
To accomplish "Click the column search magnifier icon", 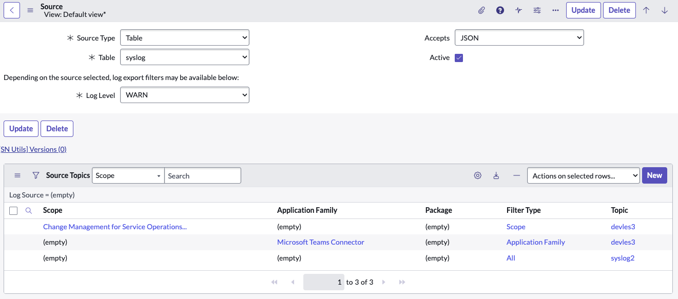I will pos(29,210).
